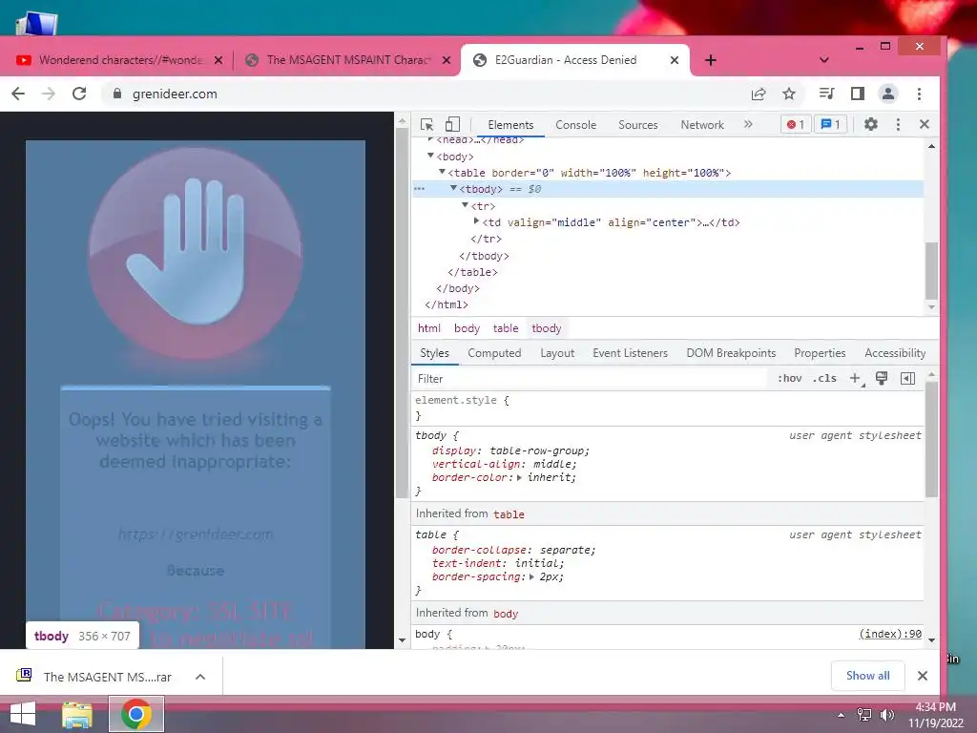Open the Accessibility tab
This screenshot has width=977, height=733.
[x=895, y=353]
